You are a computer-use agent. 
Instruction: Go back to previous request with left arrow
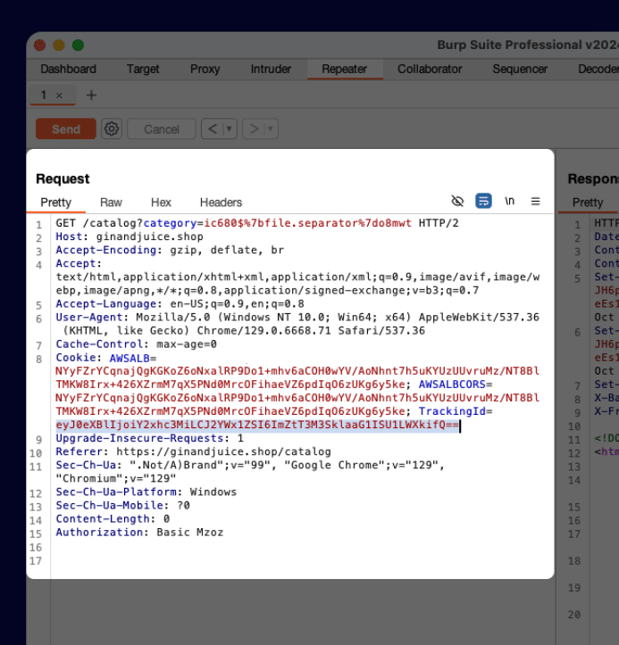(x=213, y=129)
